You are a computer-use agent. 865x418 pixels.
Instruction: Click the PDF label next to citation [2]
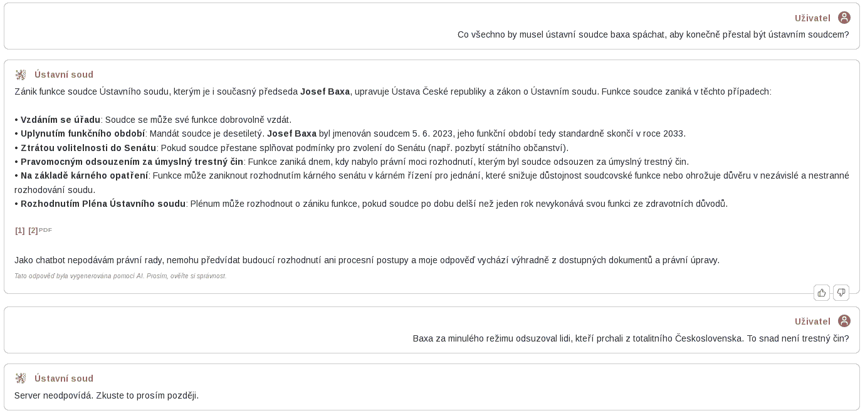coord(46,230)
